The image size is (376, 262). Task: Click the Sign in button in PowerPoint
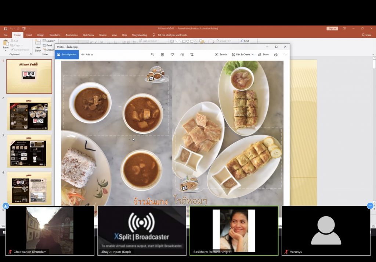pos(332,29)
